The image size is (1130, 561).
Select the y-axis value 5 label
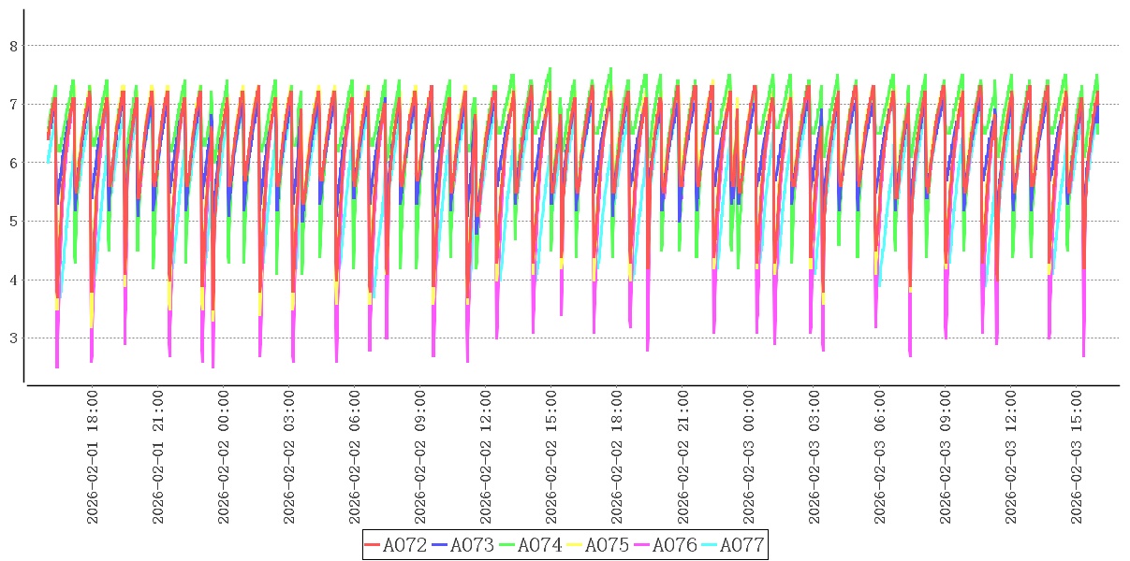click(13, 222)
